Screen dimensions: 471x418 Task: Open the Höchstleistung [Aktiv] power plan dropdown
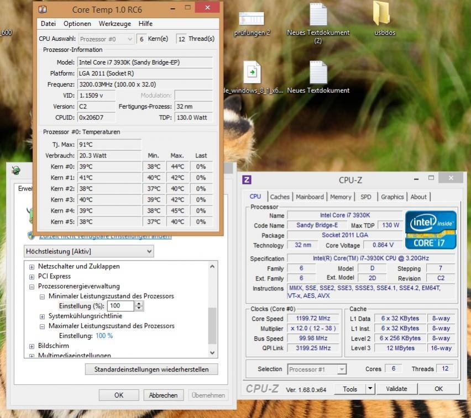click(89, 251)
